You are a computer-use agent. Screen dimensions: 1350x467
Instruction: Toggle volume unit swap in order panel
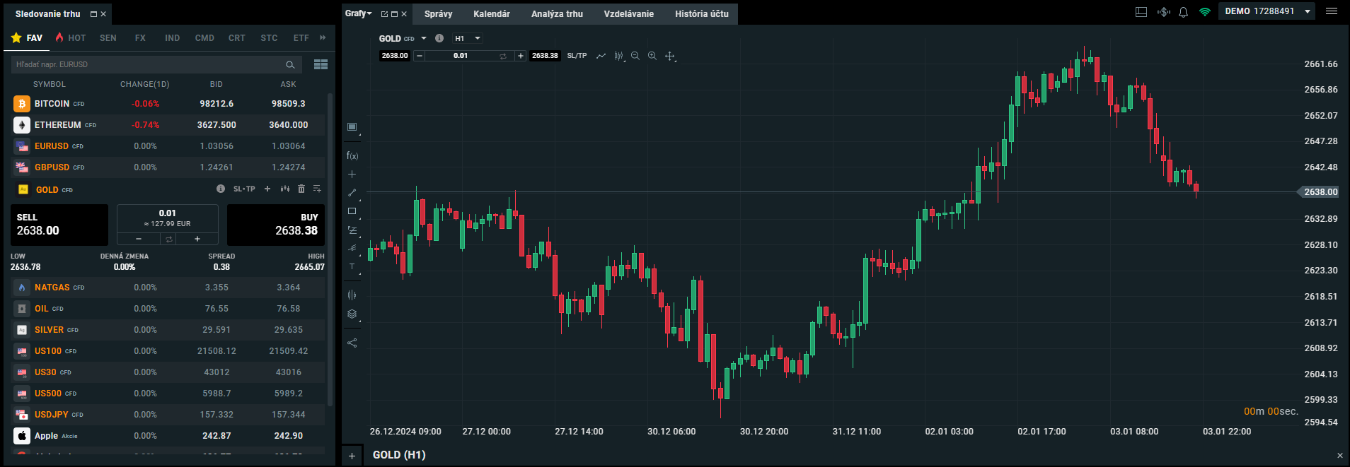click(168, 239)
